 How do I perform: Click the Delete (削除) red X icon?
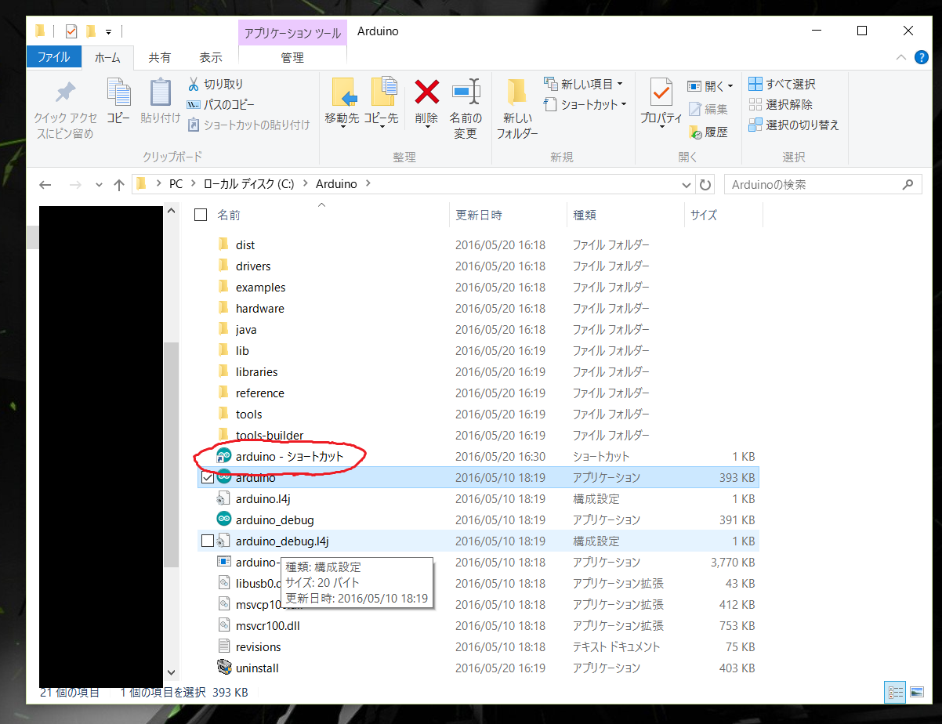426,92
